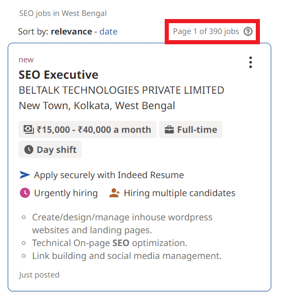
Task: Click the Day shift tag
Action: coord(50,149)
